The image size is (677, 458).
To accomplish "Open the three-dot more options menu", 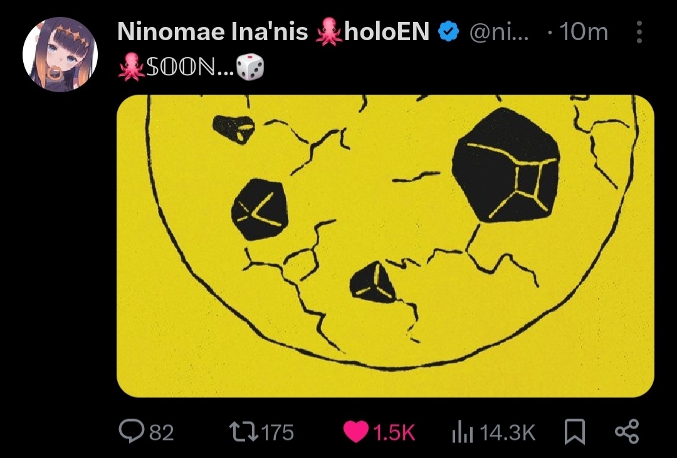I will 639,32.
